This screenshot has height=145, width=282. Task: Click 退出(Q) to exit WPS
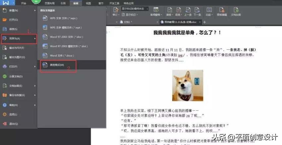tap(19, 123)
